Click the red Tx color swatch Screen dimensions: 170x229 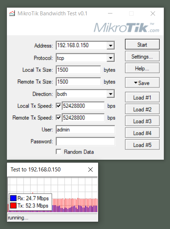click(13, 206)
